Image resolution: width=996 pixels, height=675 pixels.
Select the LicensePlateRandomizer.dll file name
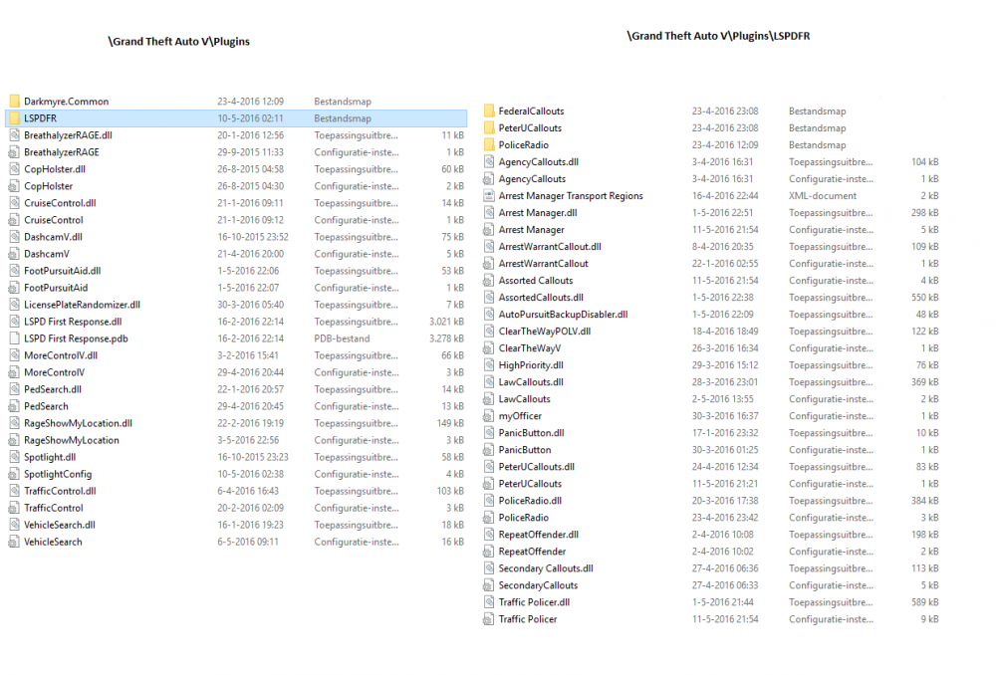(82, 305)
